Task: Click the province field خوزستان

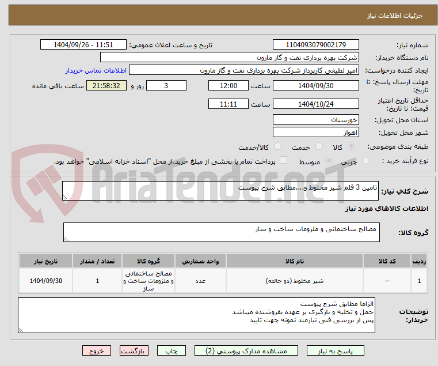Action: pos(315,119)
